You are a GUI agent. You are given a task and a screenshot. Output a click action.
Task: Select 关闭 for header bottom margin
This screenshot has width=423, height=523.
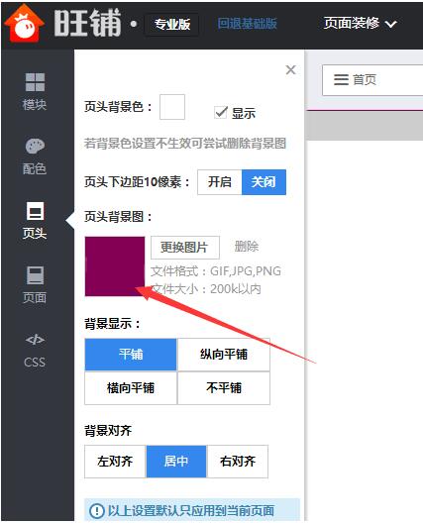(264, 182)
